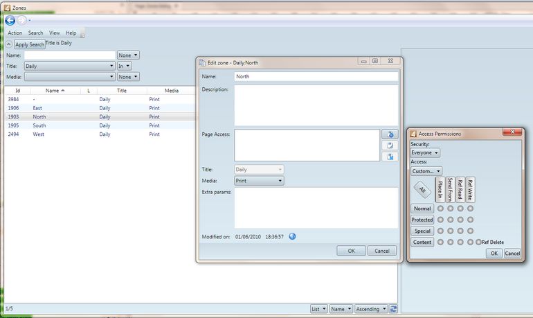Image resolution: width=533 pixels, height=318 pixels.
Task: Select the West zone row
Action: click(x=100, y=134)
